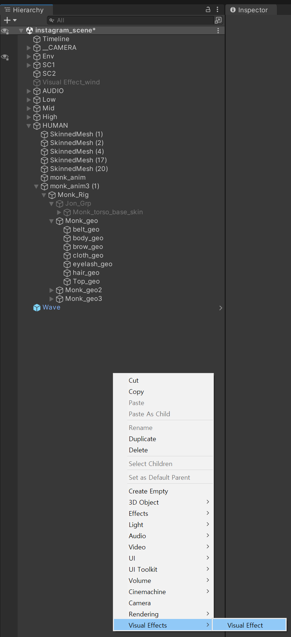
Task: Open the Cinemachine submenu
Action: click(x=163, y=592)
